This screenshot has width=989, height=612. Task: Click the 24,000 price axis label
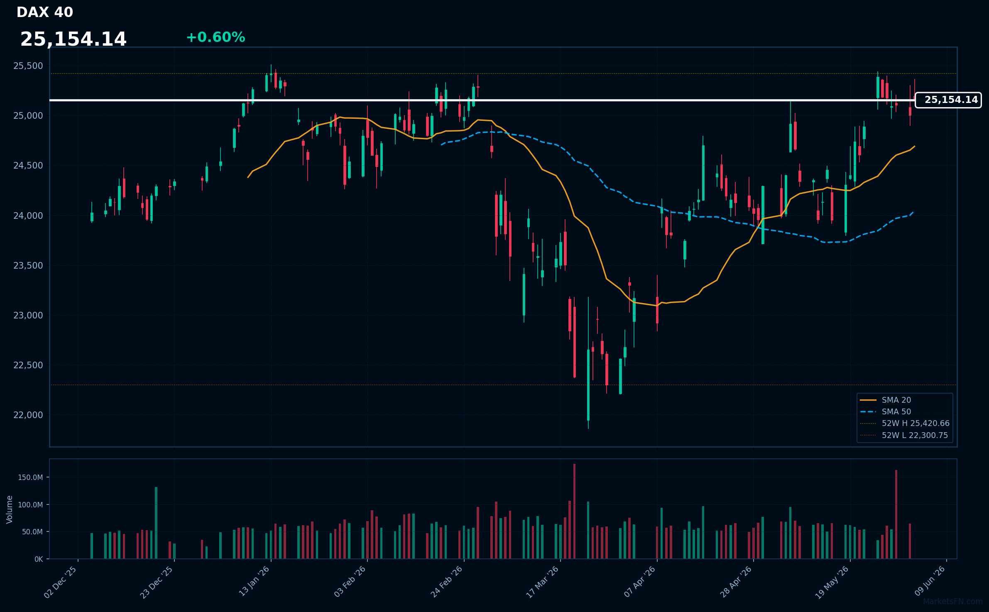[x=28, y=215]
